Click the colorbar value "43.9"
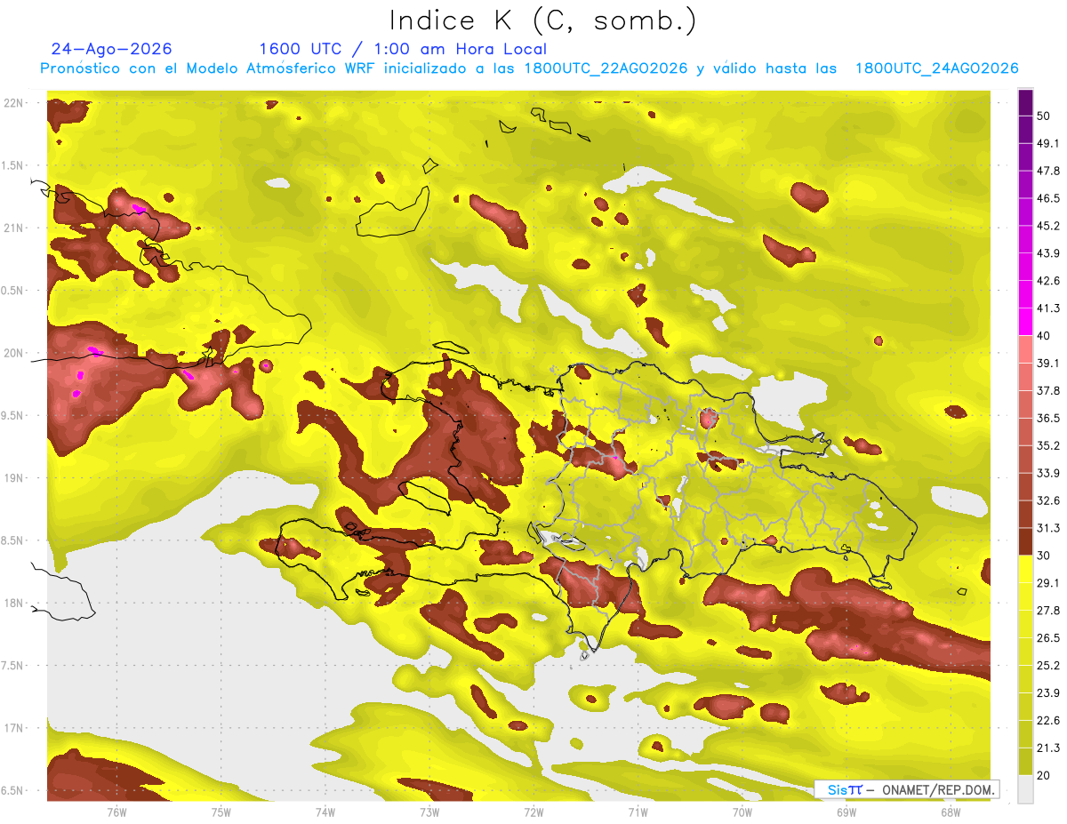 (x=1047, y=253)
